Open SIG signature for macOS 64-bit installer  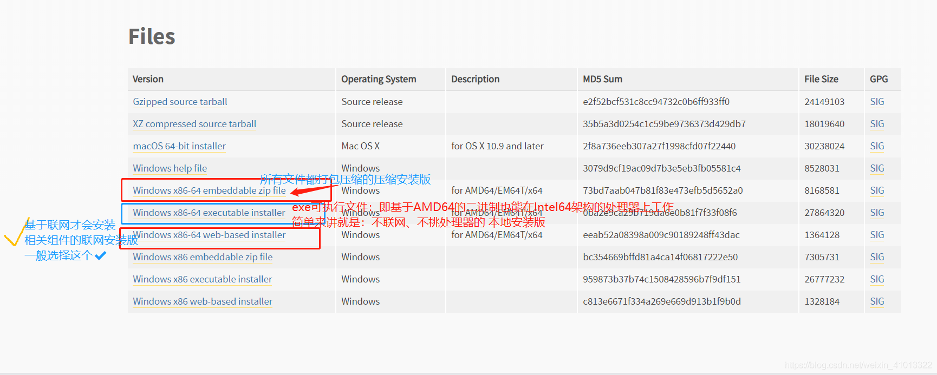pyautogui.click(x=877, y=146)
